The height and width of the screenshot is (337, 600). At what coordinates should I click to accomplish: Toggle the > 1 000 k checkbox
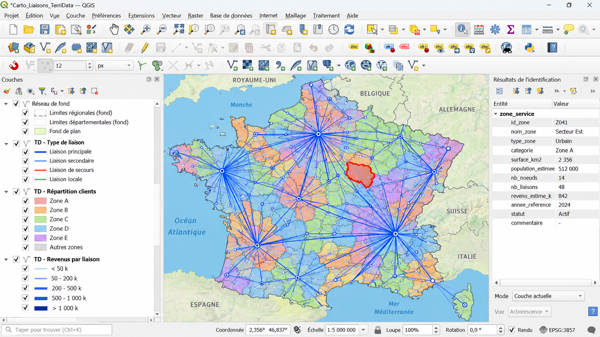tap(25, 308)
